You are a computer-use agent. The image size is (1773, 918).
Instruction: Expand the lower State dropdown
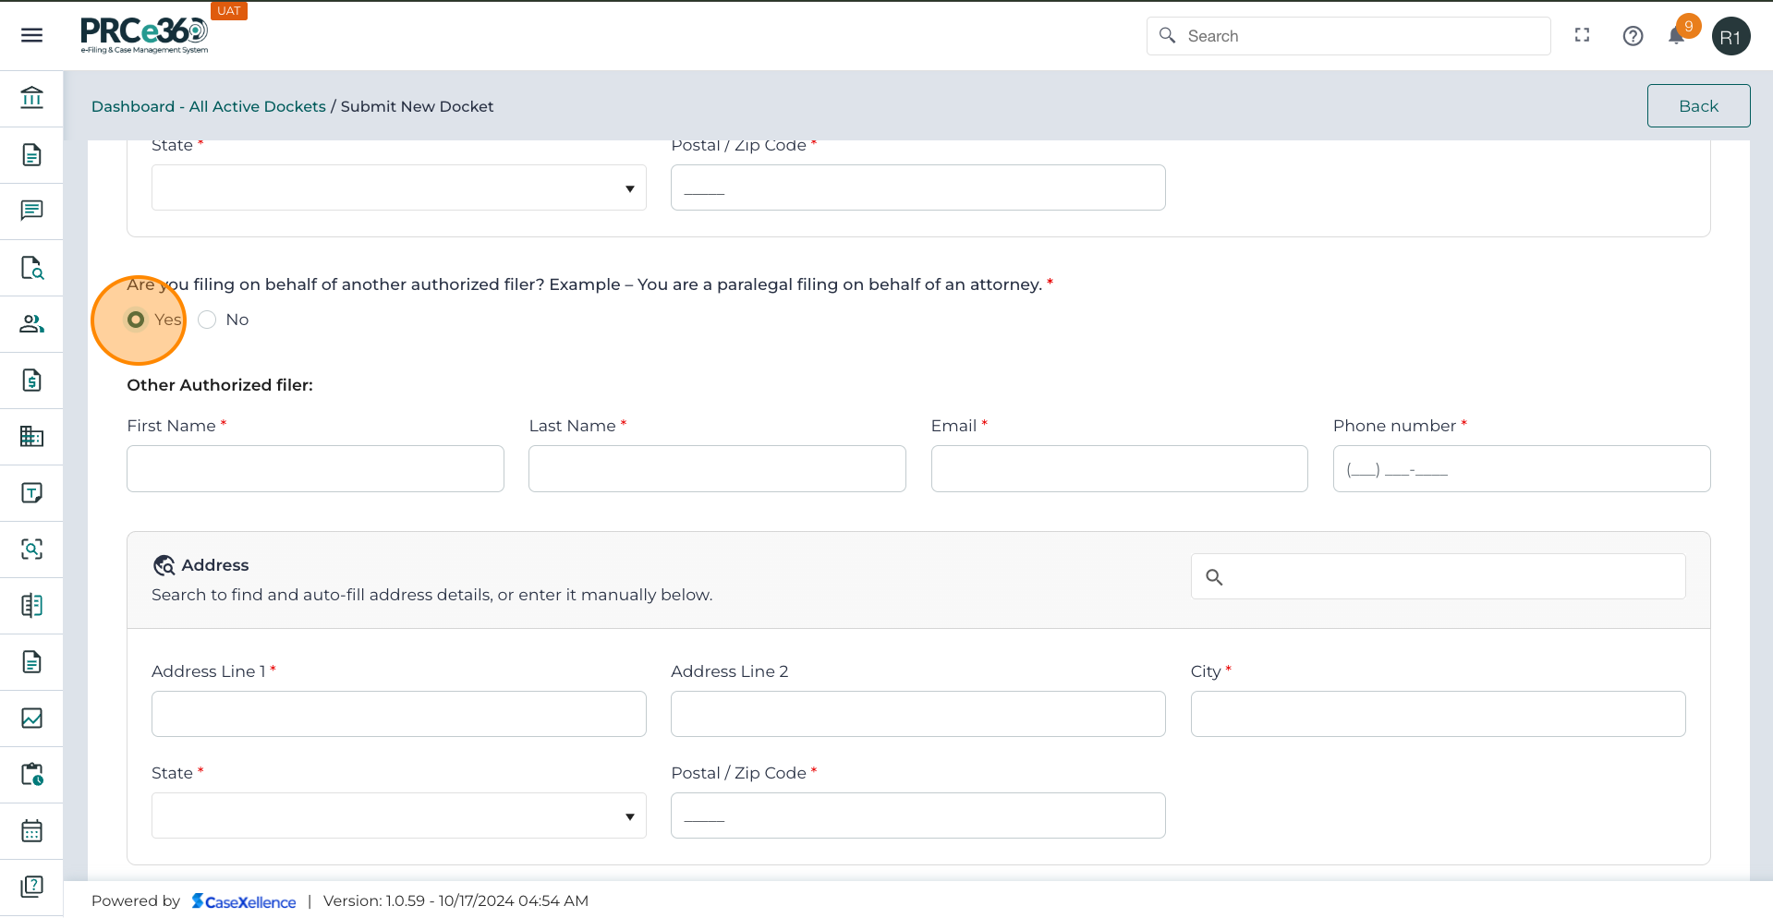click(x=398, y=816)
